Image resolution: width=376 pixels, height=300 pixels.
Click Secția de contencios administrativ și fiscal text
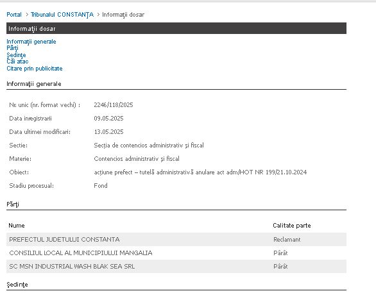(x=149, y=146)
